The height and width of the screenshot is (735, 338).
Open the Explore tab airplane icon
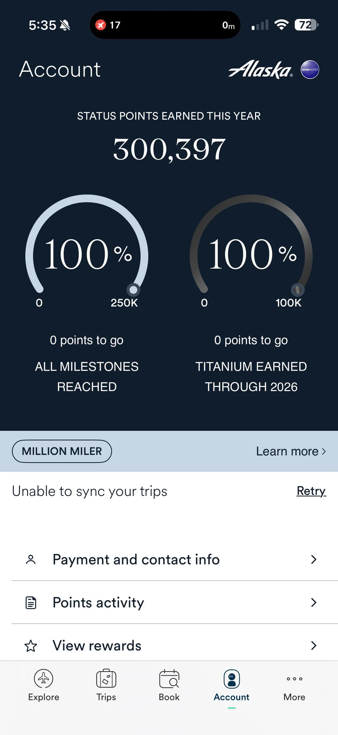coord(44,679)
